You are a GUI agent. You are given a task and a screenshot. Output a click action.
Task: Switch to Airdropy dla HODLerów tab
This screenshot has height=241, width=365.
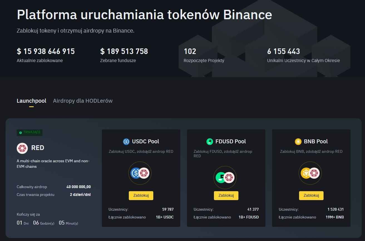83,101
